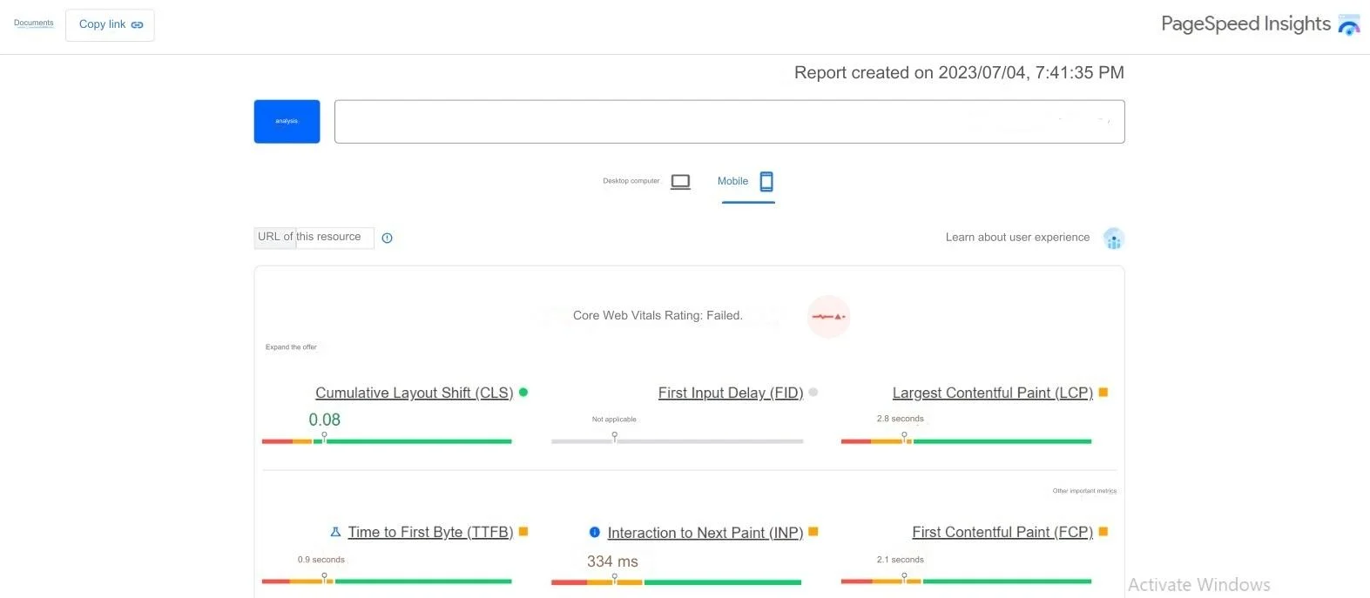Click the red Core Web Vitals failed pulse icon
Viewport: 1370px width, 598px height.
pyautogui.click(x=828, y=317)
